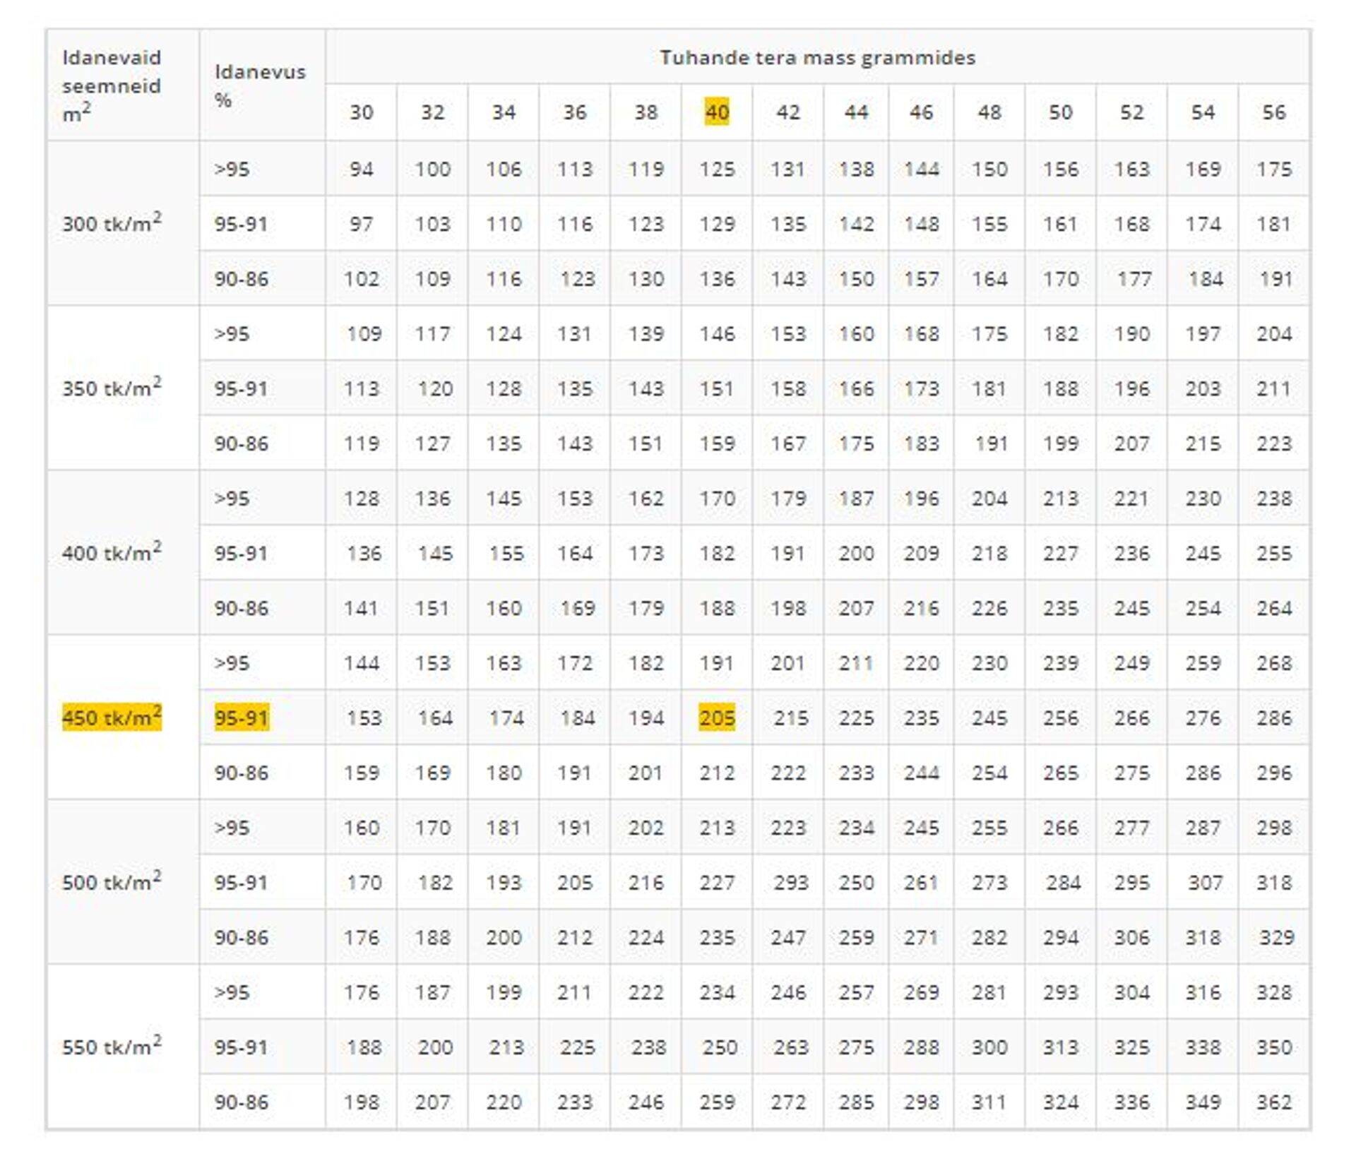Click the 550 tk/m² row group label
Viewport: 1356px width, 1161px height.
(x=112, y=1047)
